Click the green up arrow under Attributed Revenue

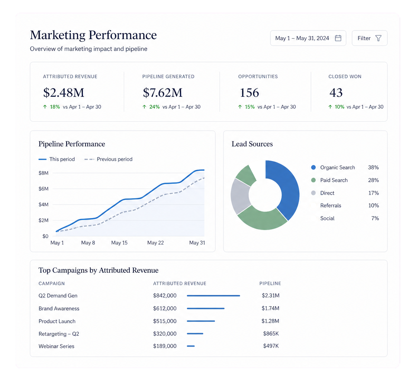pos(45,107)
